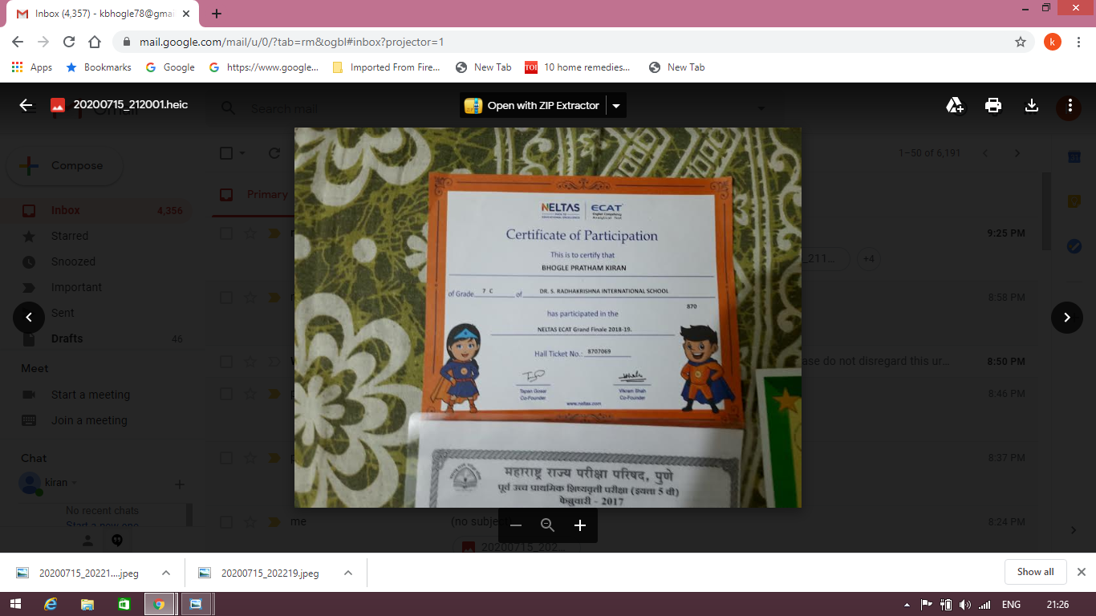Expand the Open with dropdown arrow
The image size is (1096, 616).
click(616, 105)
